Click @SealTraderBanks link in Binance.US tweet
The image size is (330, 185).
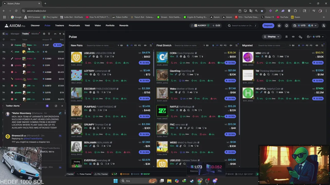[33, 138]
